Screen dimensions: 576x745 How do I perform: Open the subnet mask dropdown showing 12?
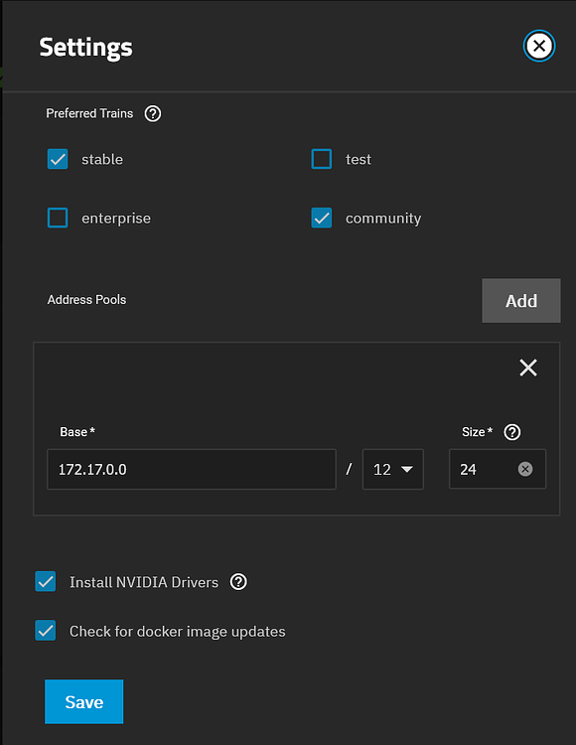[x=392, y=470]
